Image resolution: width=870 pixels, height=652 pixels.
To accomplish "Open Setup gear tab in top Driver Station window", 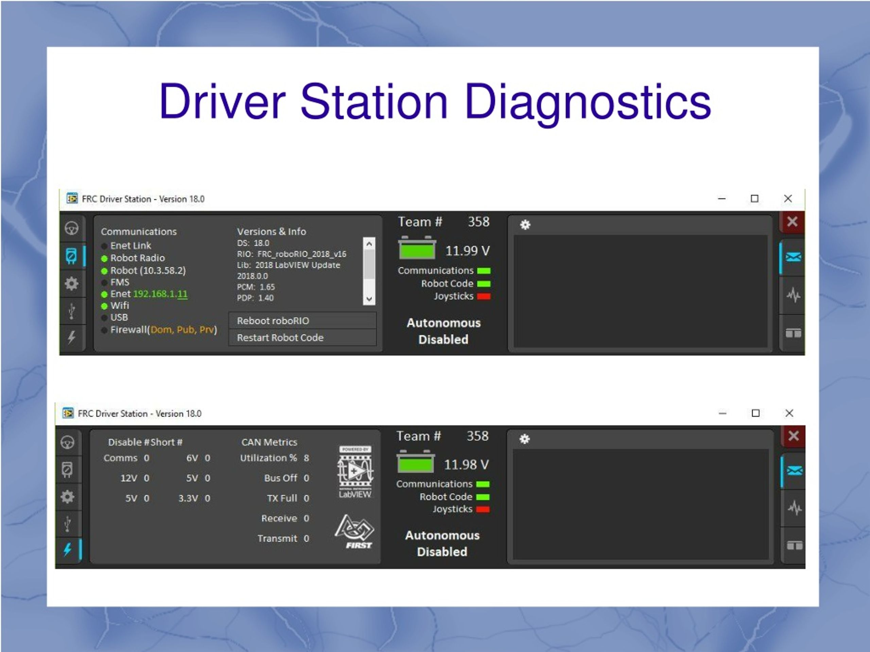I will [x=72, y=283].
